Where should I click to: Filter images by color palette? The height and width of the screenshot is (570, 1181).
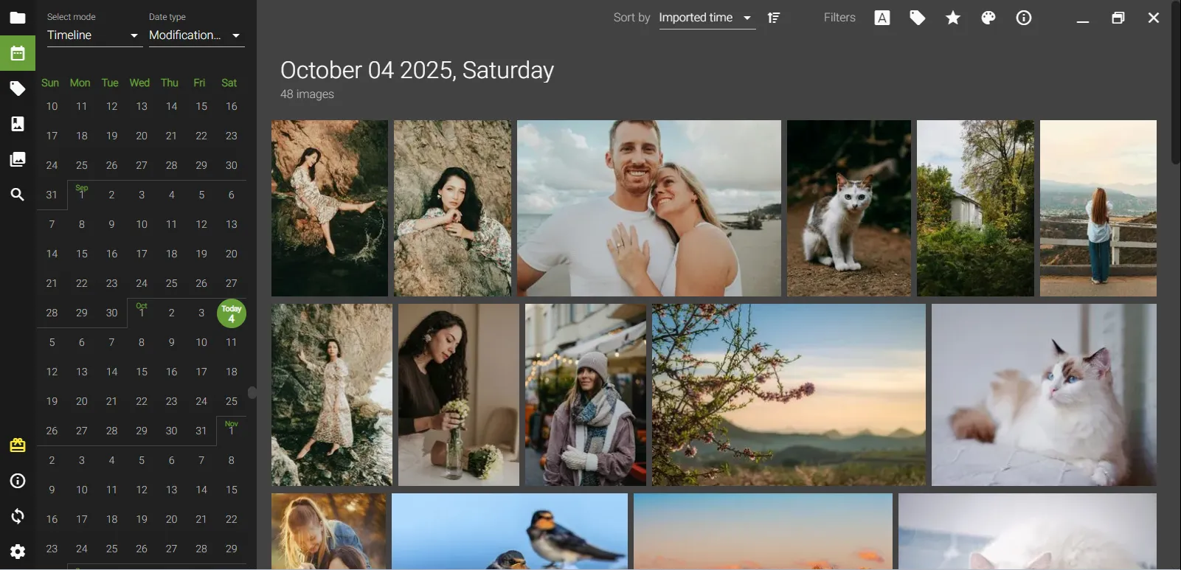(988, 18)
